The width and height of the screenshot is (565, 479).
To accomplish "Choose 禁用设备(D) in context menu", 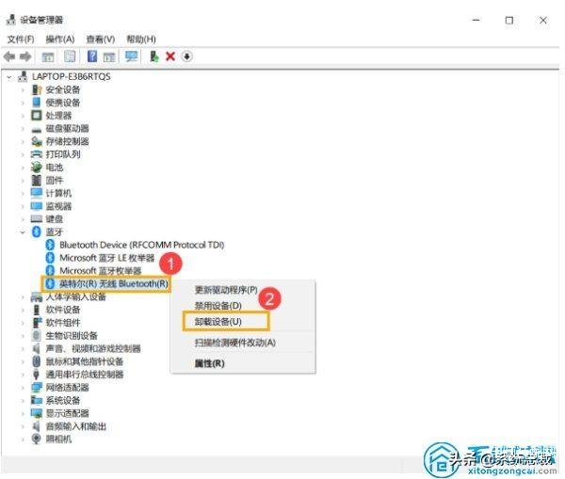I will pyautogui.click(x=218, y=306).
